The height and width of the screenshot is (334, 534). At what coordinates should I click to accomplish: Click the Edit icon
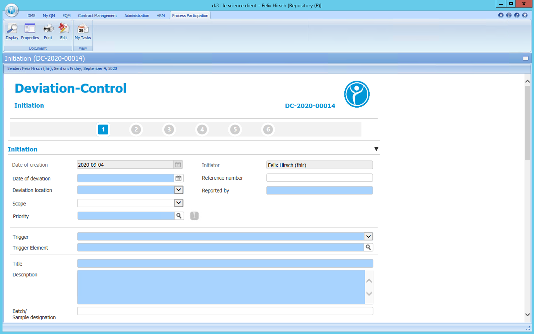pos(64,31)
